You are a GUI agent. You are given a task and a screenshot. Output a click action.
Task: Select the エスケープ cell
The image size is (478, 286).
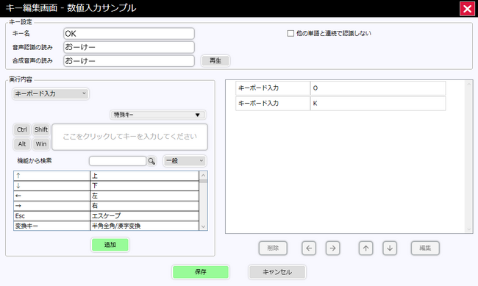(x=144, y=216)
